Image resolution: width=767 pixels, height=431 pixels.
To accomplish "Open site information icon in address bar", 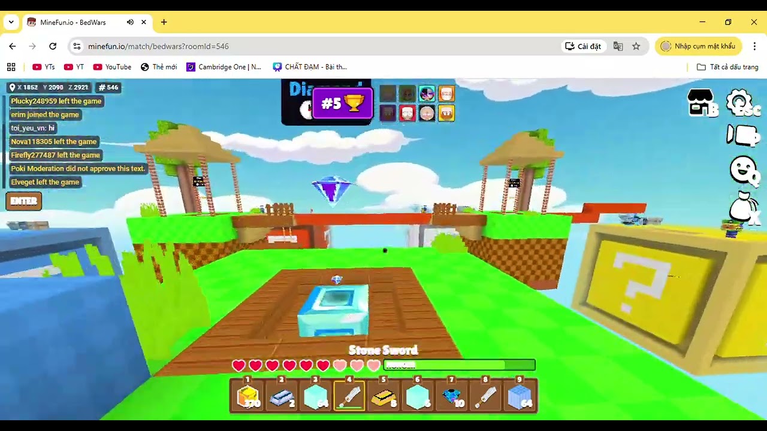I will coord(77,46).
